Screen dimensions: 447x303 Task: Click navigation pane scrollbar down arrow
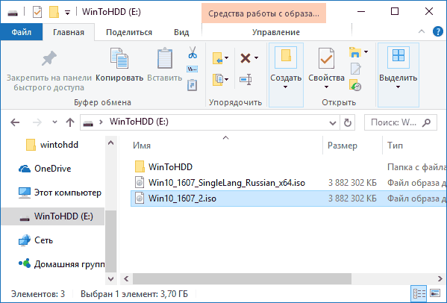110,278
